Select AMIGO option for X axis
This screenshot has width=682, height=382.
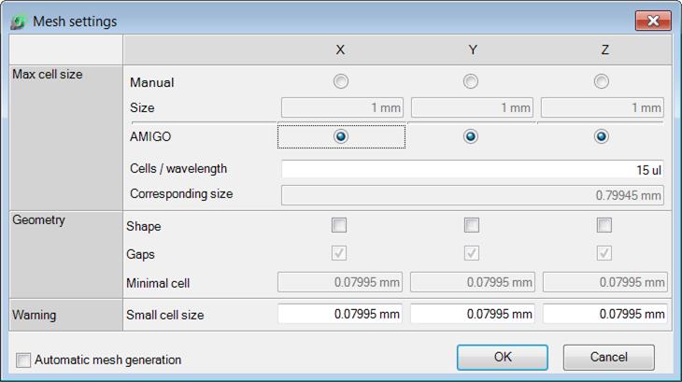click(x=341, y=136)
